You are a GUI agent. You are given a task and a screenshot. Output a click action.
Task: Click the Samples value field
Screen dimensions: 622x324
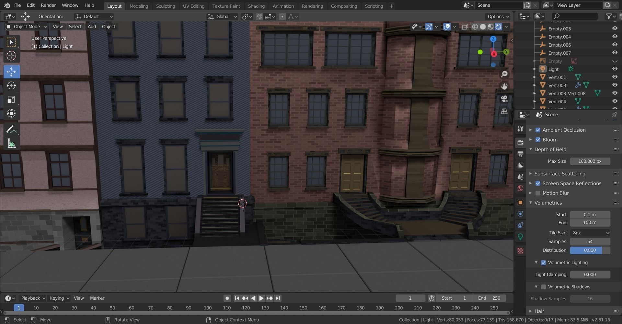pyautogui.click(x=590, y=242)
